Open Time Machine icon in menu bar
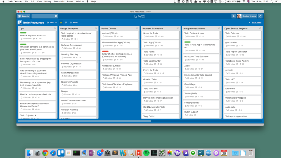Screen dimensions: 281x158 pyautogui.click(x=220, y=1)
